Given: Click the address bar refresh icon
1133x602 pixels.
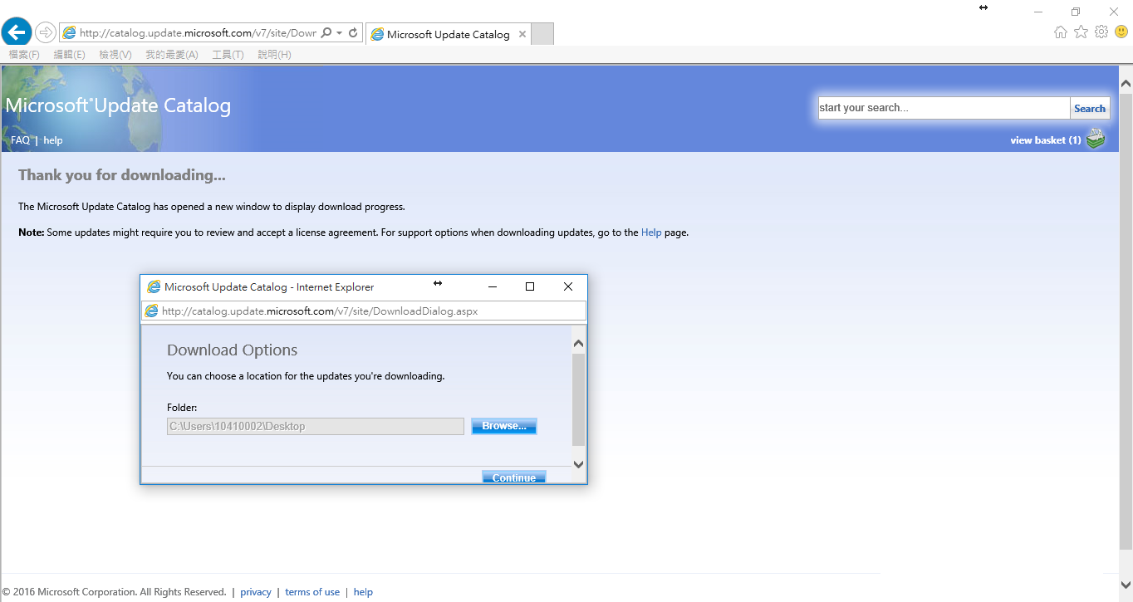Looking at the screenshot, I should [353, 33].
